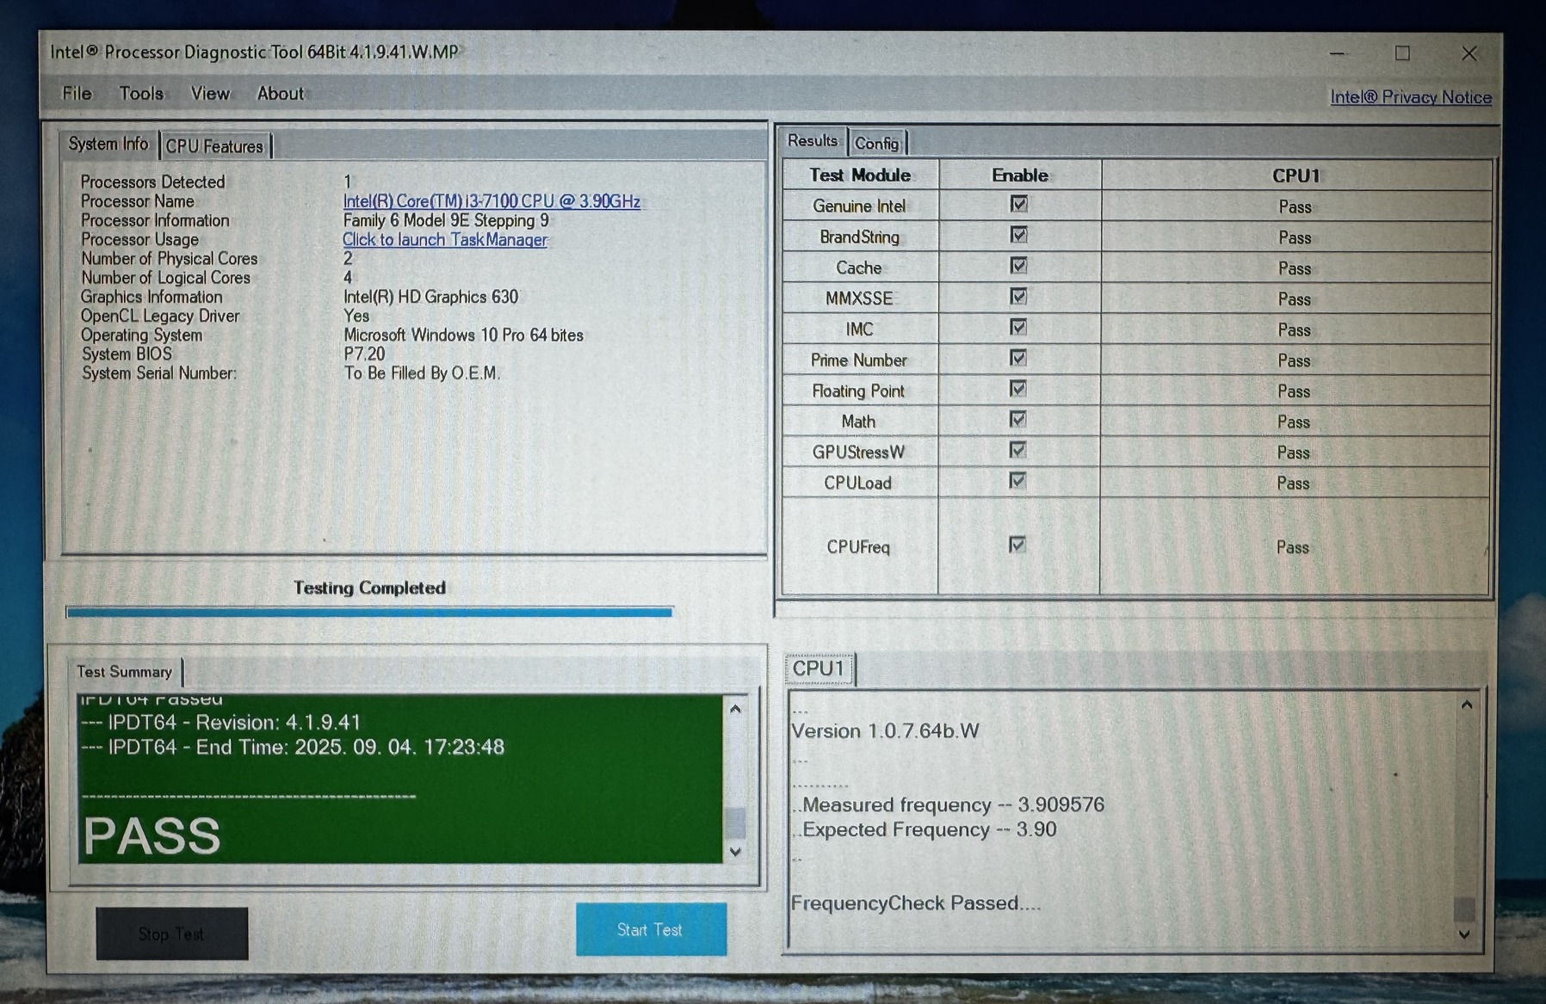Screen dimensions: 1546x1004
Task: Open the Intel Privacy Notice link
Action: point(1411,97)
